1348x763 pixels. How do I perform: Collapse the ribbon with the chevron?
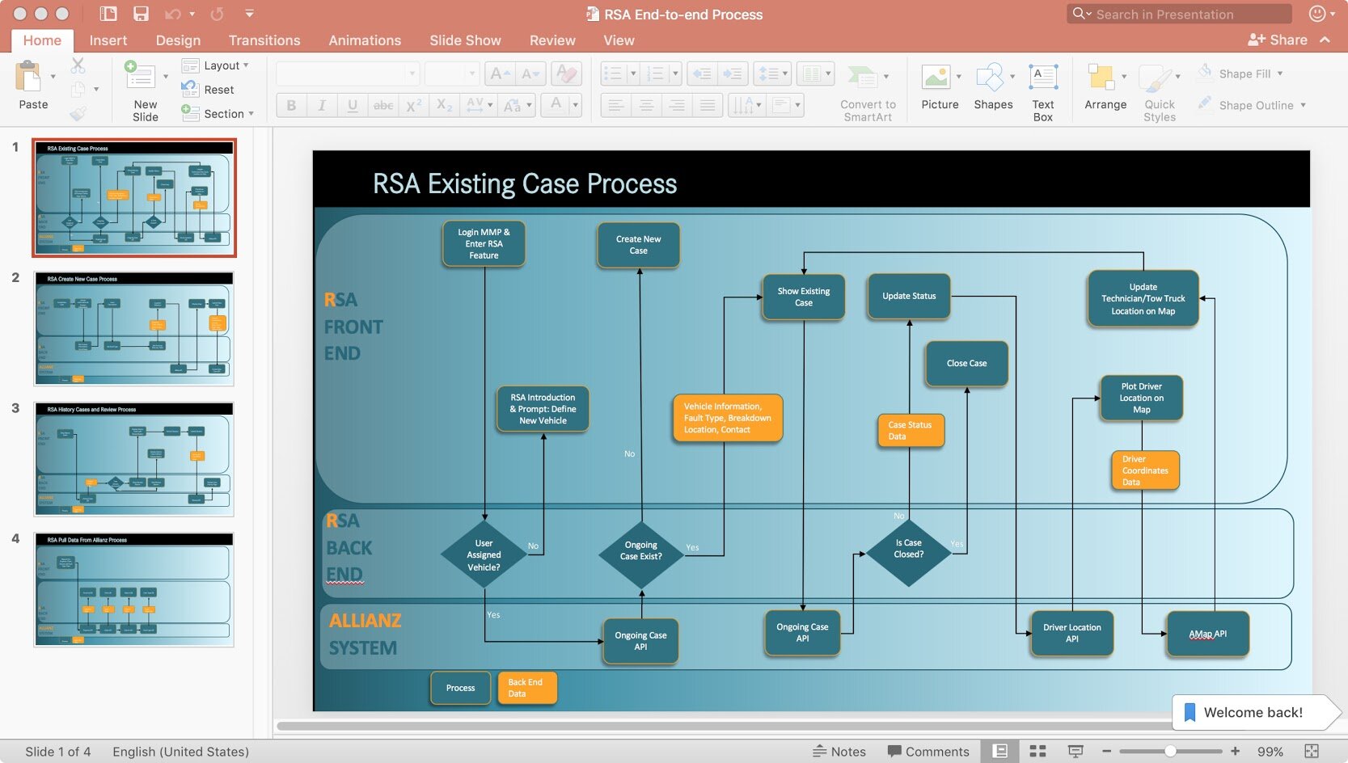(1325, 40)
